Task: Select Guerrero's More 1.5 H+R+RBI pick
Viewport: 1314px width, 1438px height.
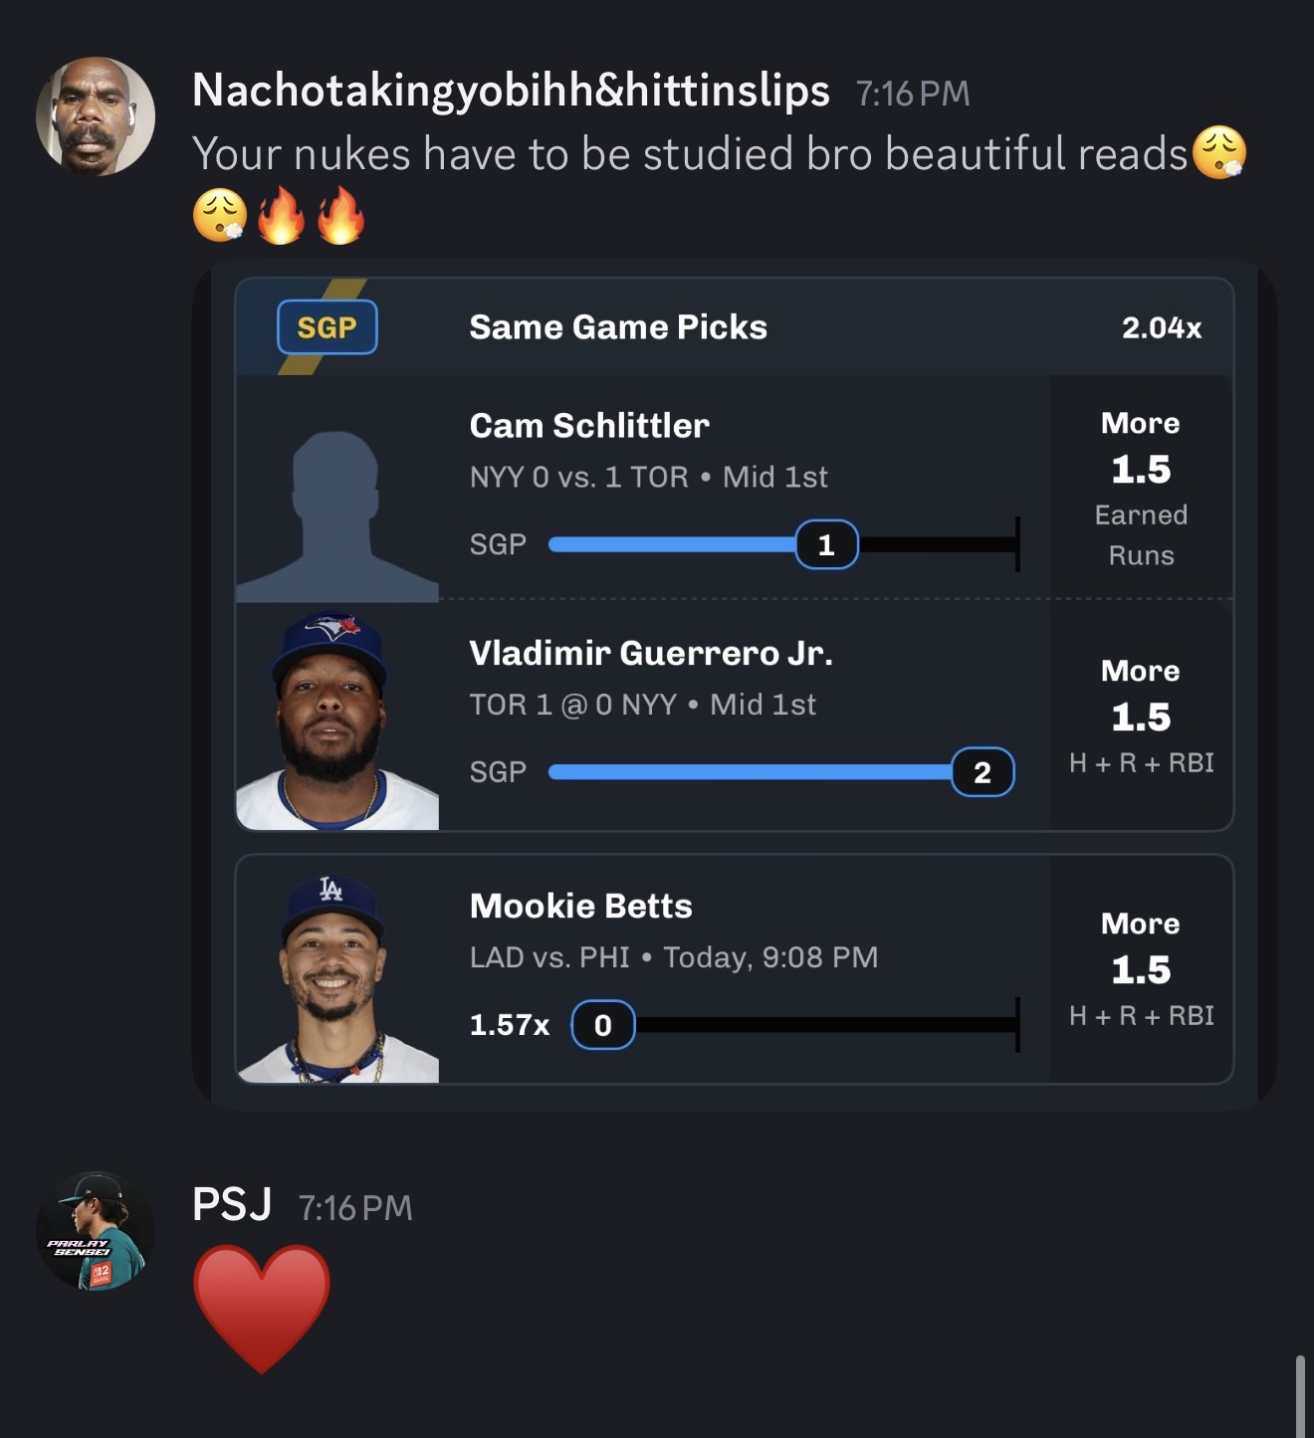Action: coord(1141,717)
